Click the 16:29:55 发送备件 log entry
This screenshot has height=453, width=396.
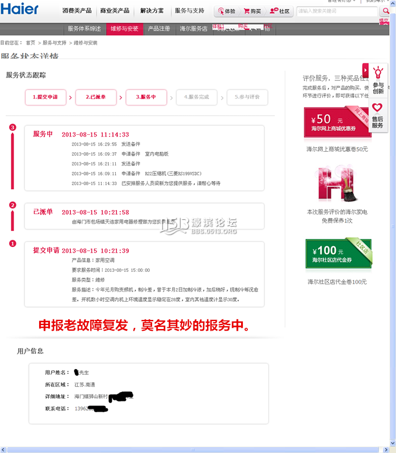[x=106, y=144]
